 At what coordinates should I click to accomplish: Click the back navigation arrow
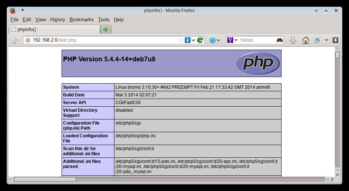pyautogui.click(x=14, y=40)
